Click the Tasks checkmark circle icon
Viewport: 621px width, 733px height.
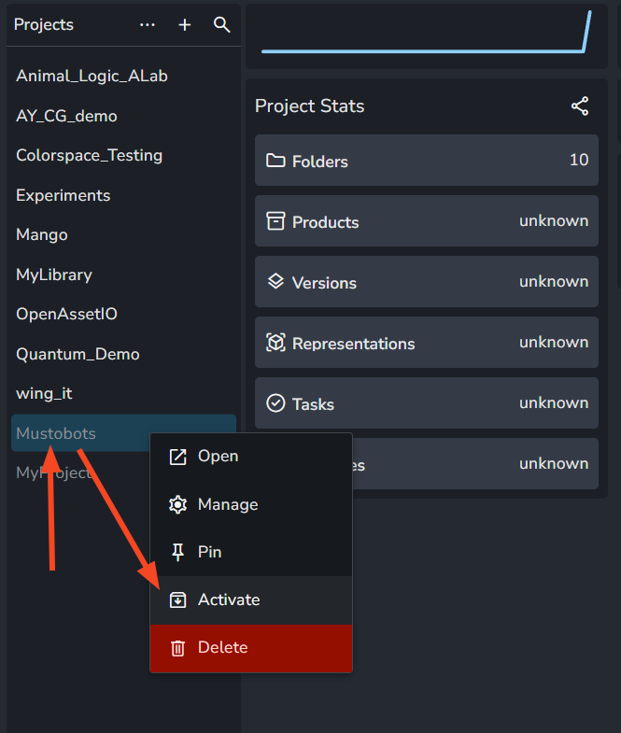(275, 403)
